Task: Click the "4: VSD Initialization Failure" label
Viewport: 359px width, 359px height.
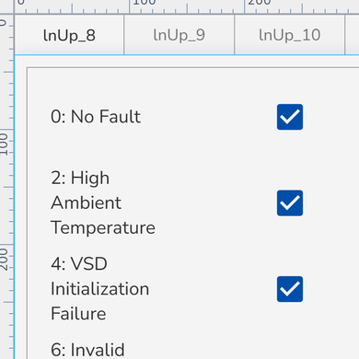Action: pyautogui.click(x=99, y=289)
